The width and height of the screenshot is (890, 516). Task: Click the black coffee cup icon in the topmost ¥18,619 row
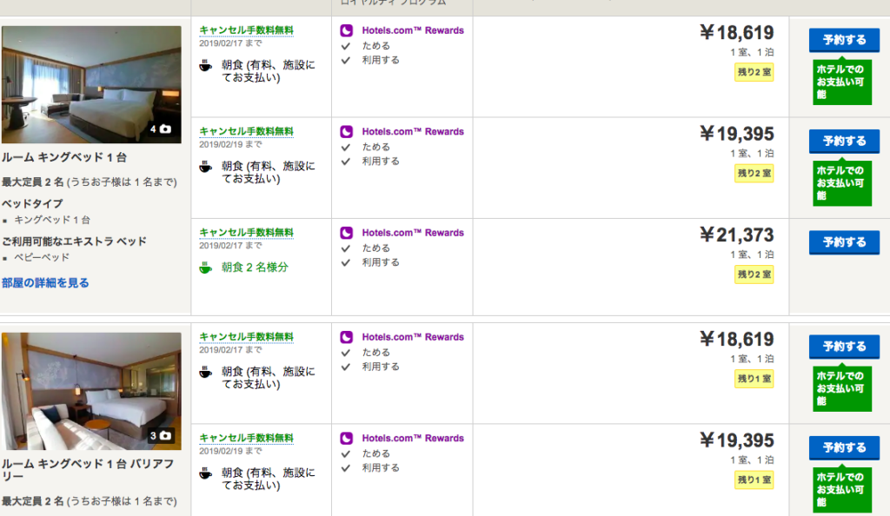pos(205,65)
